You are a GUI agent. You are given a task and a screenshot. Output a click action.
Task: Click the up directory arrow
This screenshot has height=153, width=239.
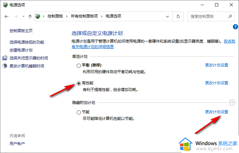pyautogui.click(x=30, y=16)
